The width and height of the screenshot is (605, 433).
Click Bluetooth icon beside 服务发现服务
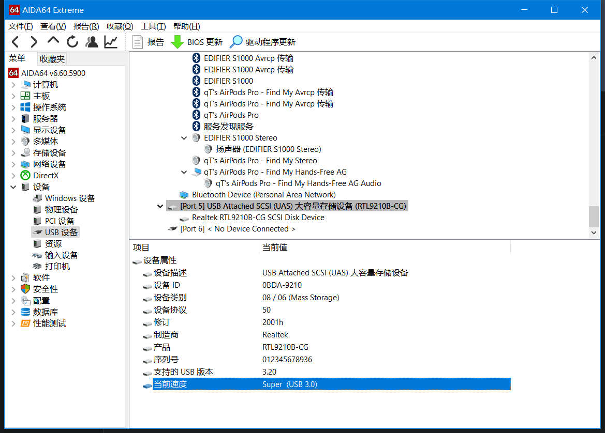[196, 127]
